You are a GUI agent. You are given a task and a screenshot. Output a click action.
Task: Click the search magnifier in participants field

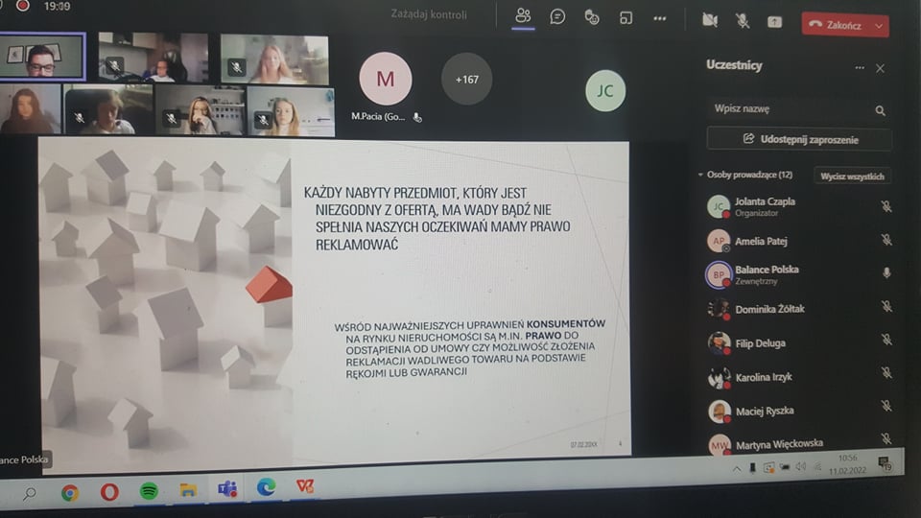[x=880, y=110]
